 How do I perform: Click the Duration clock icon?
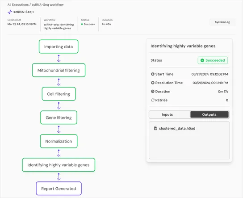tap(153, 92)
